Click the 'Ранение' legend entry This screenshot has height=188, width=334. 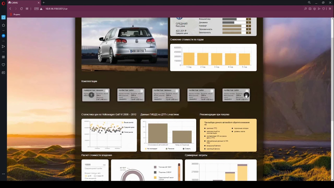tap(170, 149)
